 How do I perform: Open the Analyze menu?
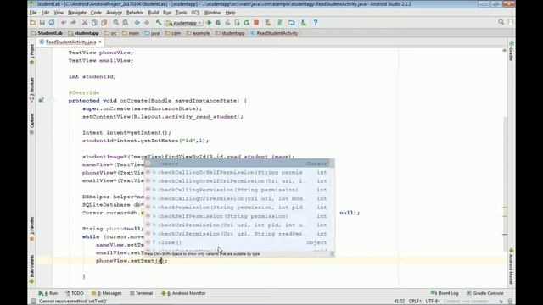[x=114, y=13]
